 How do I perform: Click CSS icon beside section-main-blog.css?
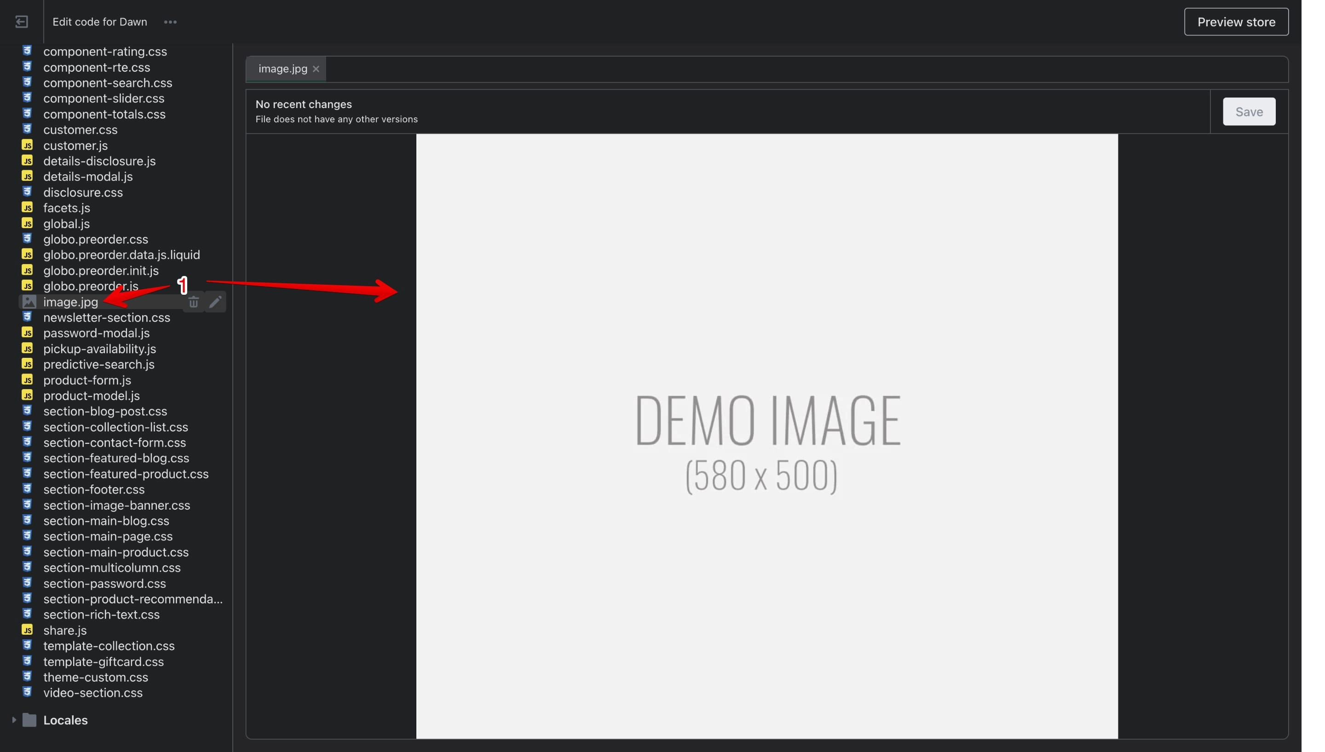[28, 520]
